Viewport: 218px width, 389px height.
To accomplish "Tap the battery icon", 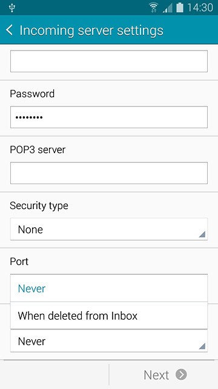I will click(x=180, y=7).
